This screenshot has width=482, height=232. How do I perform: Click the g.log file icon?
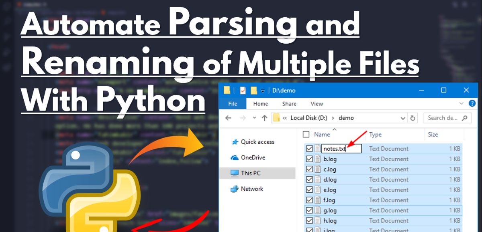(318, 210)
